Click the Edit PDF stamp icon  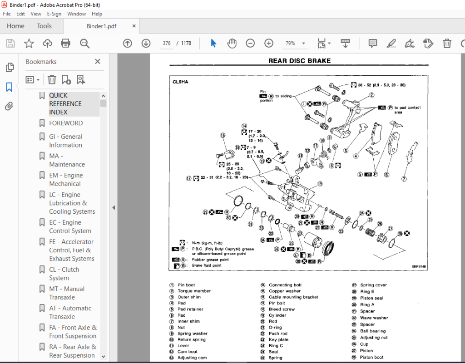point(428,44)
